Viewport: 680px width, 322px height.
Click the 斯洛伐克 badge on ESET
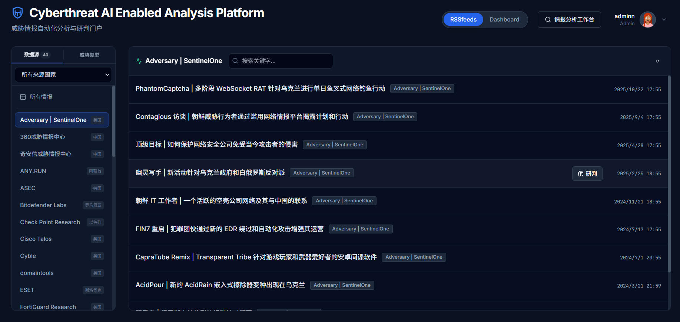(93, 290)
